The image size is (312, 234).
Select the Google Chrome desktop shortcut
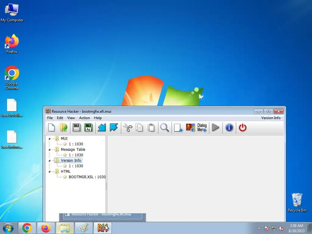coord(12,78)
